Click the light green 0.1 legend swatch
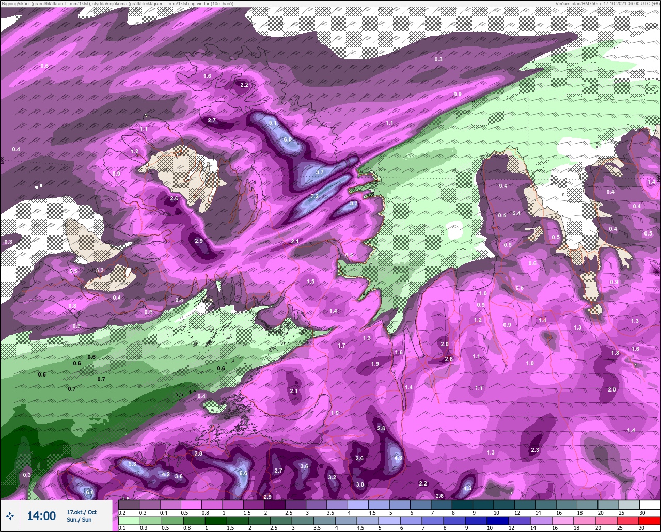Viewport: 661px width, 532px height. click(129, 520)
